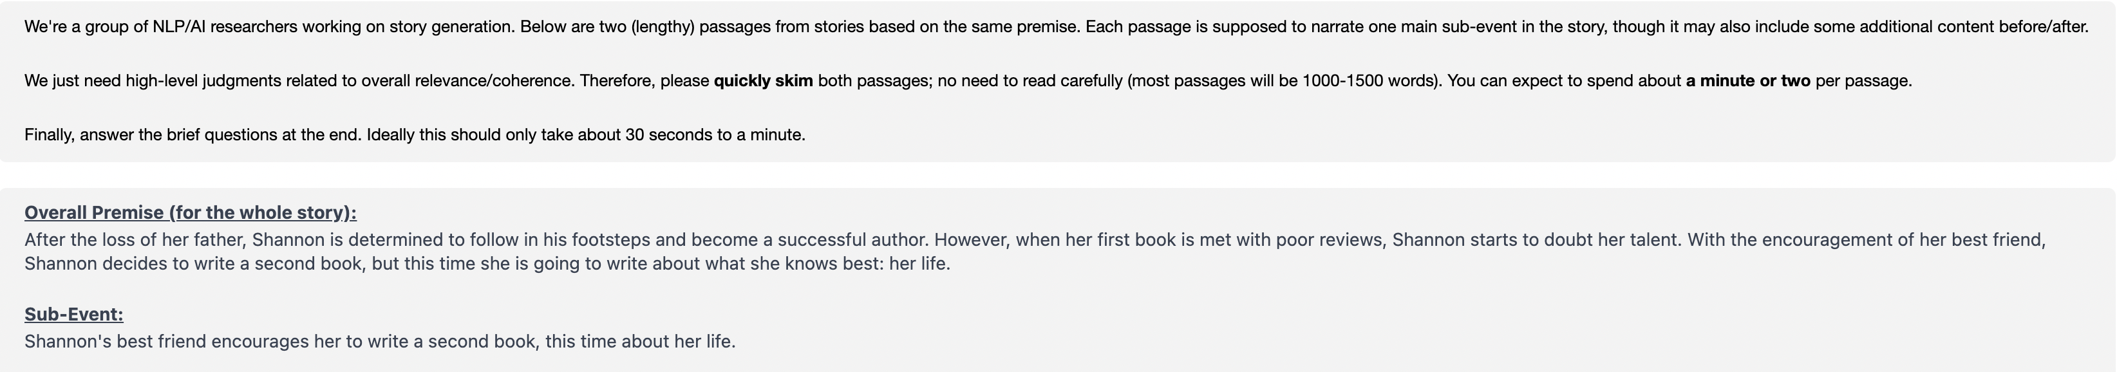
Task: Click the "Overall Premise (for the whole story):" heading
Action: pos(191,212)
